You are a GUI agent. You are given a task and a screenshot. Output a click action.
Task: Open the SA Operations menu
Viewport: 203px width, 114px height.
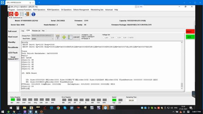tap(66, 10)
